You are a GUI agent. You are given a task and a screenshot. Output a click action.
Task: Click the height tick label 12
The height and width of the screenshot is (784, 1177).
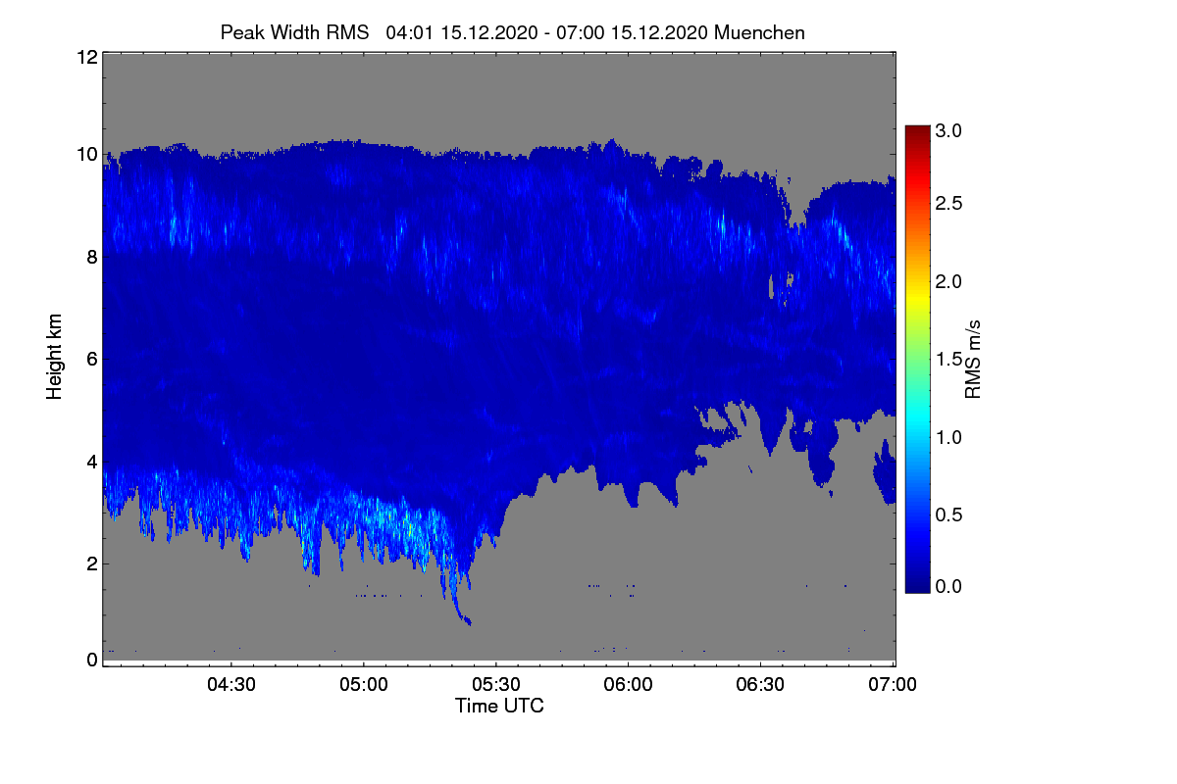pyautogui.click(x=86, y=57)
